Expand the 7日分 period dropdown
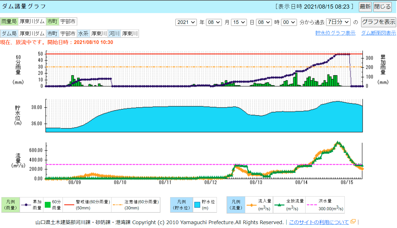The image size is (397, 228). tap(338, 22)
